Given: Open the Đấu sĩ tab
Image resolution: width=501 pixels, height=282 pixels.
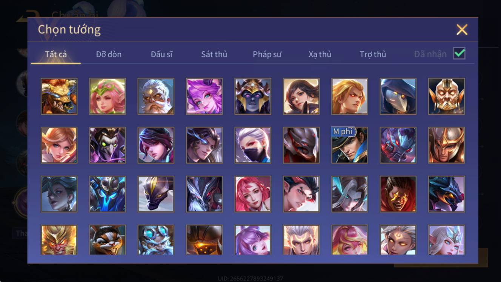Looking at the screenshot, I should pyautogui.click(x=161, y=54).
